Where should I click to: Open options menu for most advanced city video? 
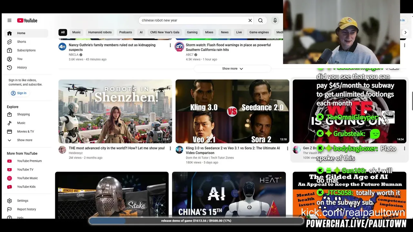click(170, 149)
